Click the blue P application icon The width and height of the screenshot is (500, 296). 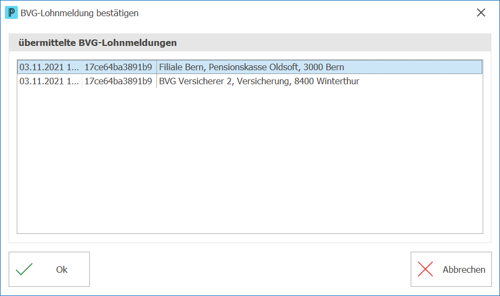pos(11,13)
